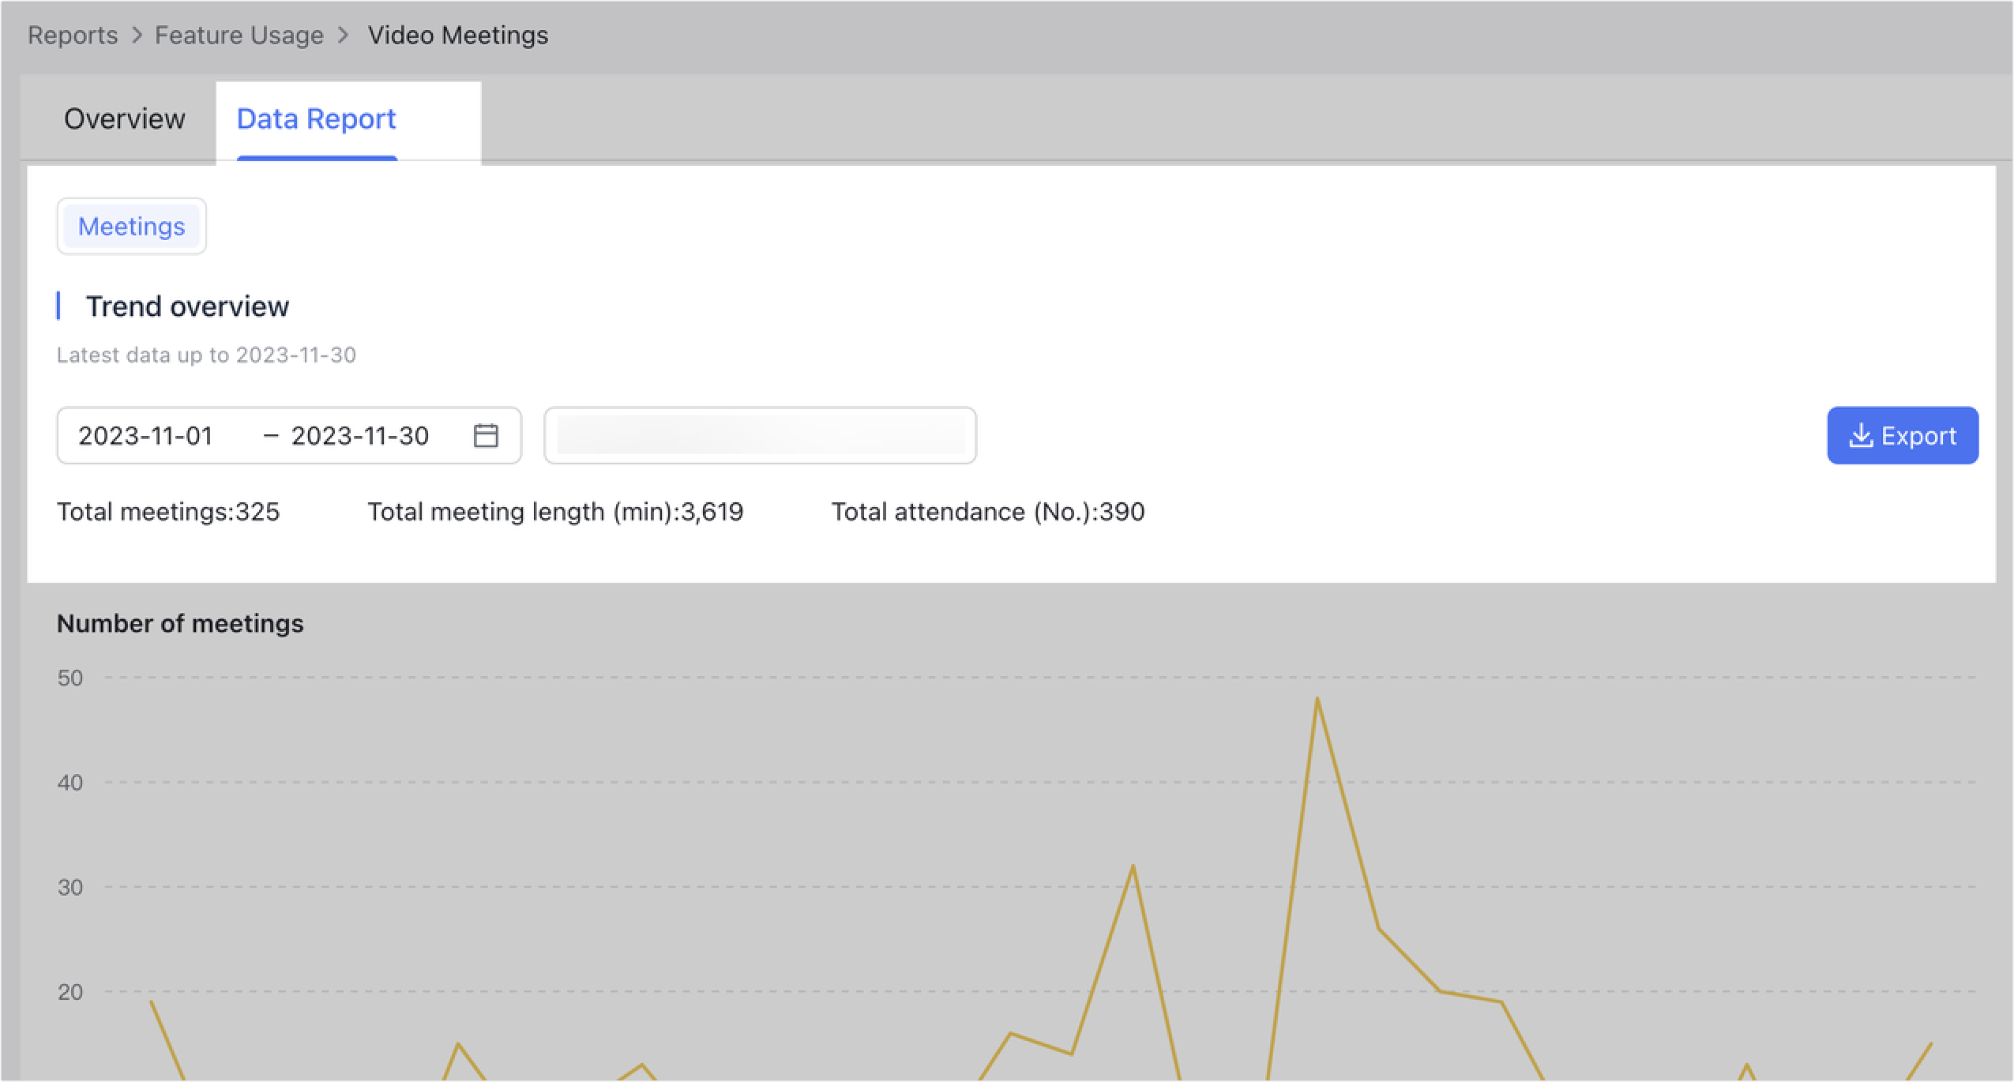Click Latest data up to 2023-11-30 note
Screen dimensions: 2014x1082
206,355
